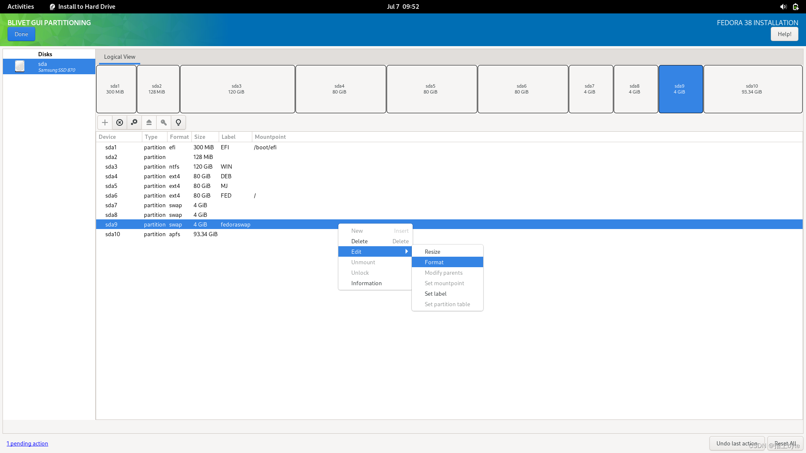Viewport: 806px width, 453px height.
Task: Click the unlock key toolbar icon
Action: 164,122
